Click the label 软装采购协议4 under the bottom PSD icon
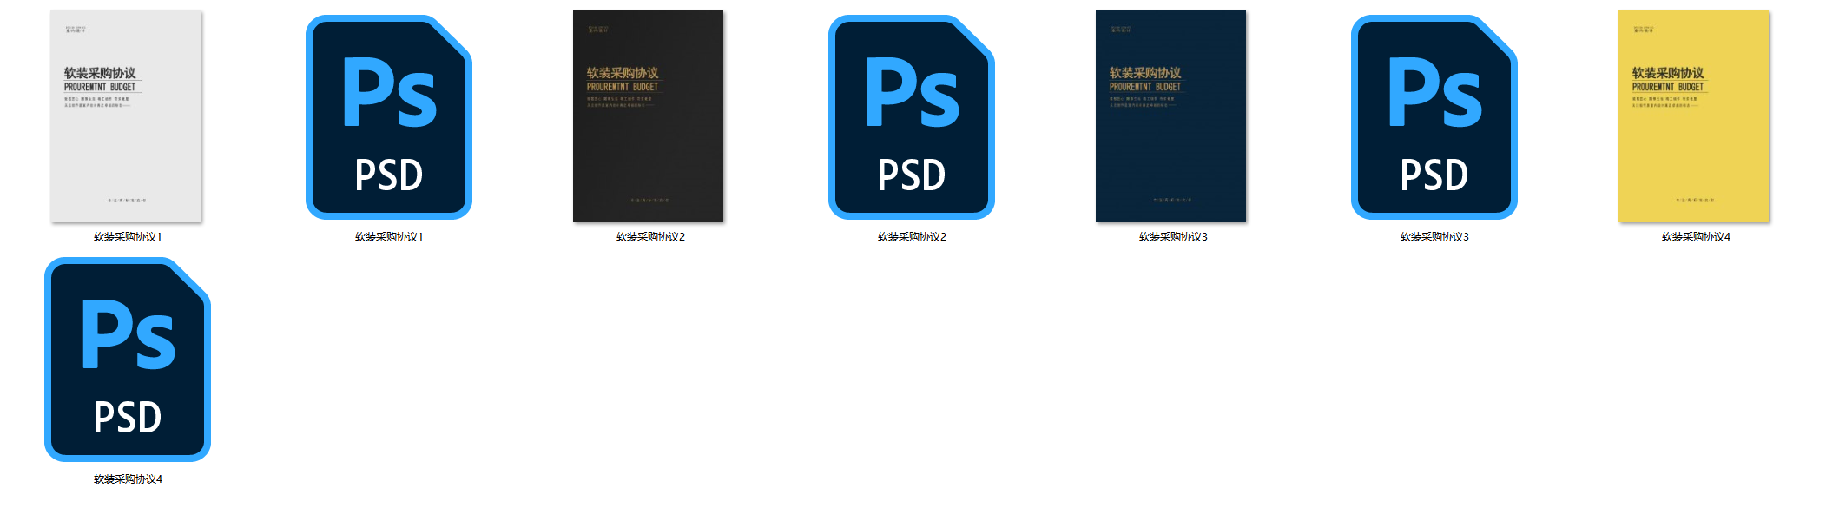1826x515 pixels. [x=128, y=479]
